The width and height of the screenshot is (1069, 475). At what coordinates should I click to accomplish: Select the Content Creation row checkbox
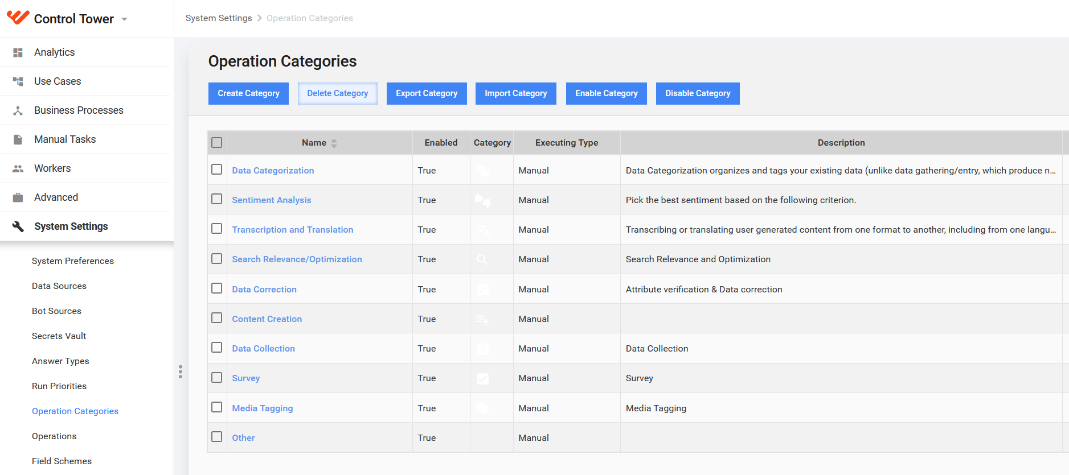click(217, 318)
